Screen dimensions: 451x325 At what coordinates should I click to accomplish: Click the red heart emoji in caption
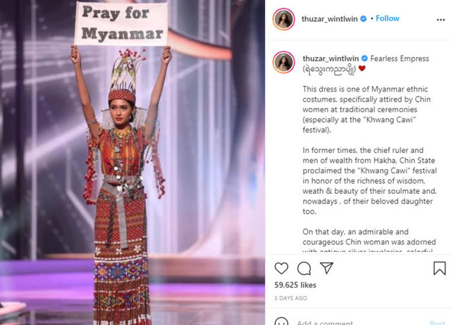[x=362, y=68]
